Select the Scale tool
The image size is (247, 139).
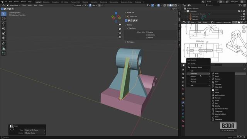pyautogui.click(x=4, y=34)
